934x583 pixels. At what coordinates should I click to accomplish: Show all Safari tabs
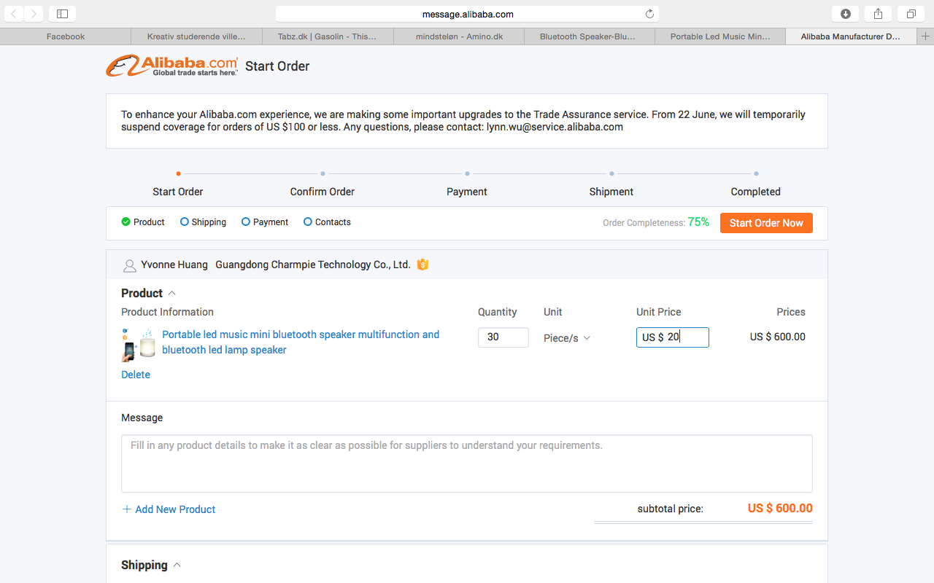pos(911,14)
